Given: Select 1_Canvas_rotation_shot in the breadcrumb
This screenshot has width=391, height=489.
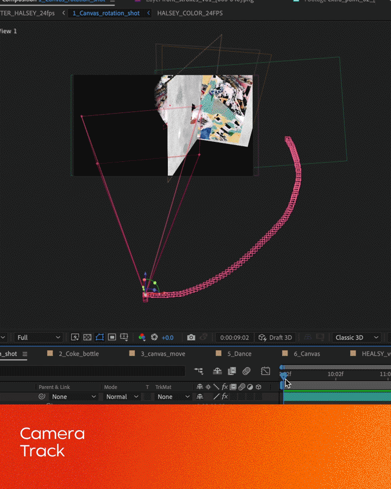Looking at the screenshot, I should 106,13.
